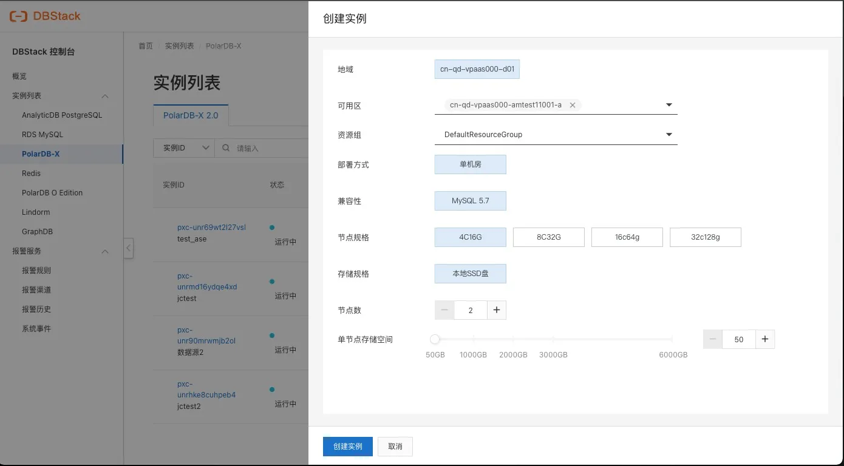Click the 数据源2 instance name text
This screenshot has height=466, width=844.
pyautogui.click(x=190, y=352)
